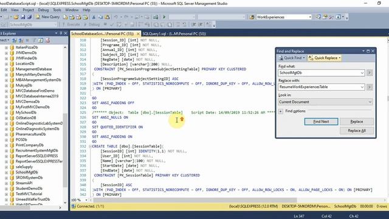Collapse the CREATE TABLE SessionTable code block

(x=90, y=146)
